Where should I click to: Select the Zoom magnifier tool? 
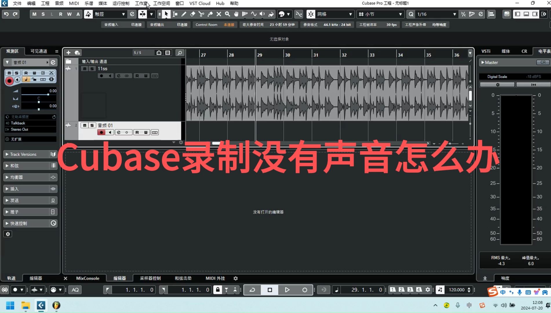[x=228, y=14]
